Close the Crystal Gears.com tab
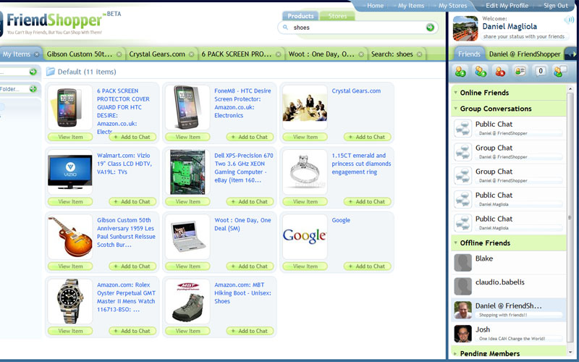This screenshot has height=362, width=579. 191,54
